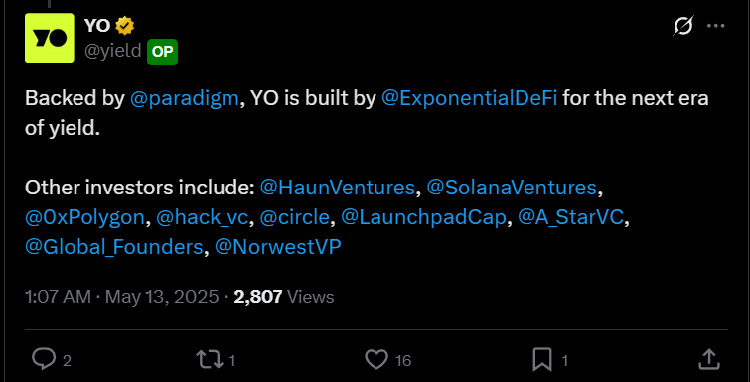Open the share upload icon
Image resolution: width=750 pixels, height=382 pixels.
coord(709,359)
